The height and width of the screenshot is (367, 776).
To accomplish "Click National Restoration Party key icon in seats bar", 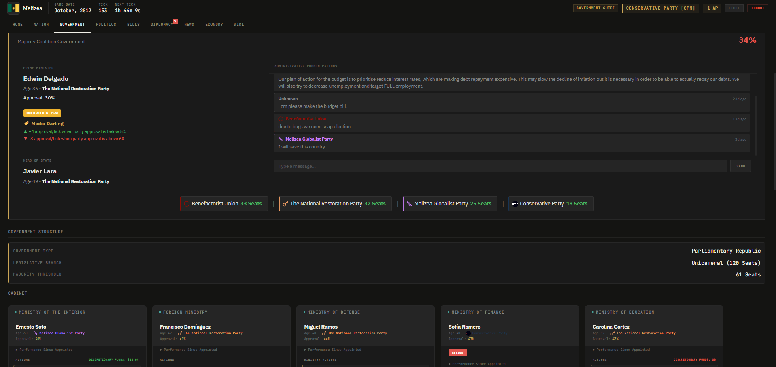I will point(285,204).
